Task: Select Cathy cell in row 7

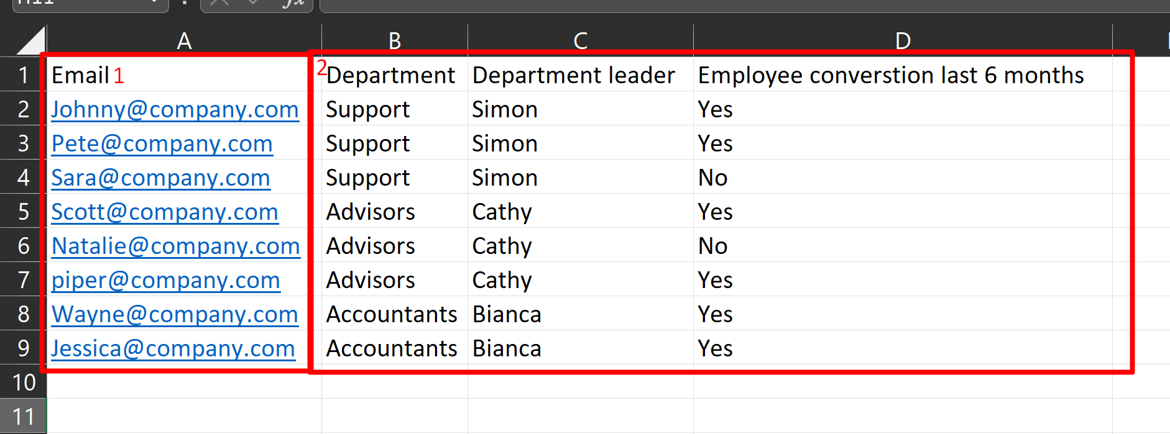Action: pyautogui.click(x=581, y=279)
